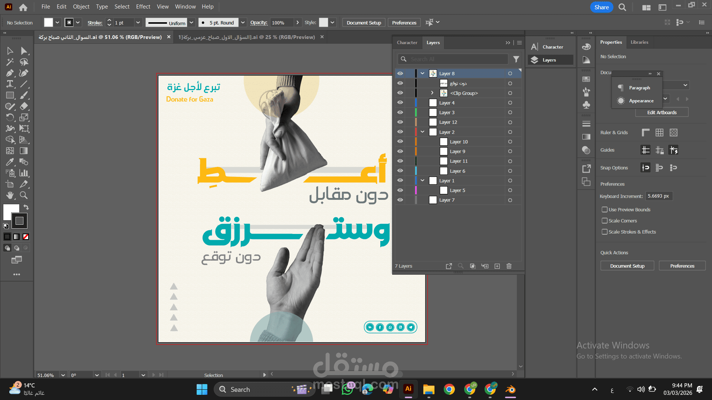Click Preferences in the control bar
The image size is (712, 400).
point(404,23)
